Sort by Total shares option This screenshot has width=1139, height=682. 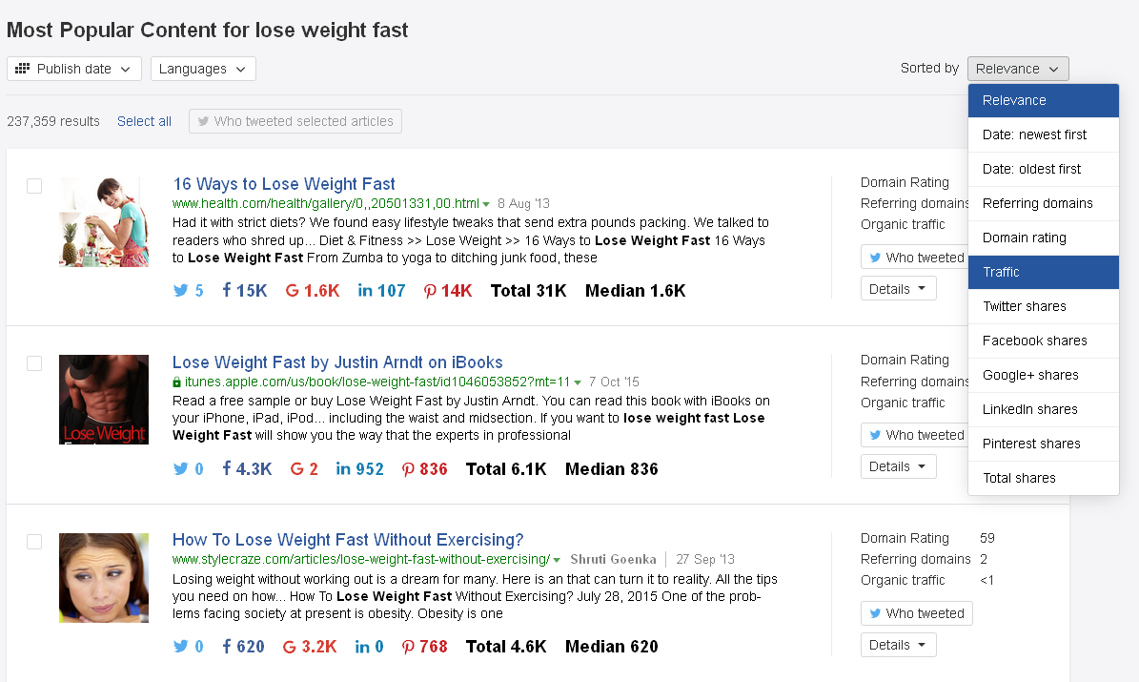1019,478
